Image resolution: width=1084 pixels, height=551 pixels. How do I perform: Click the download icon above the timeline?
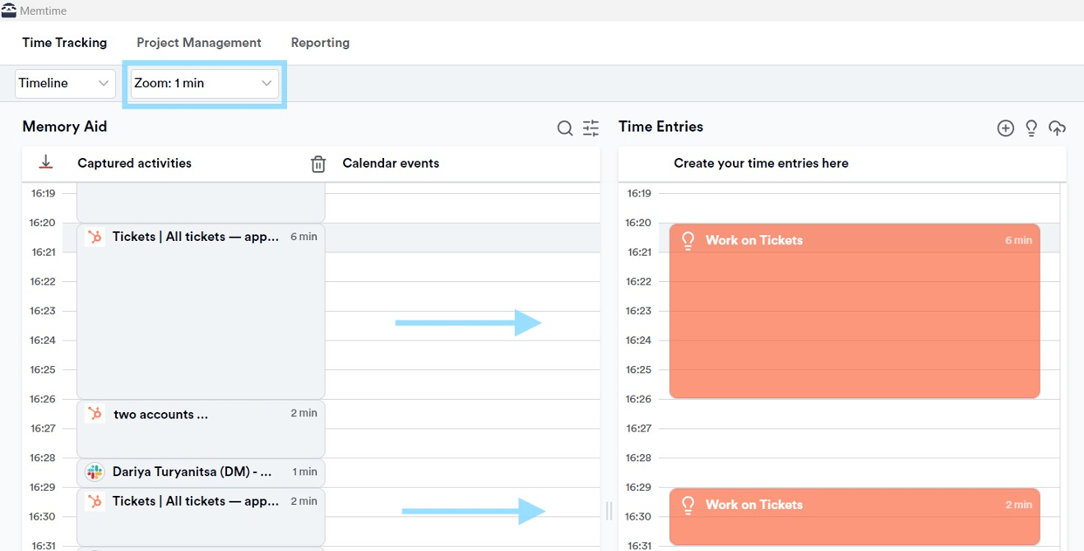click(45, 162)
